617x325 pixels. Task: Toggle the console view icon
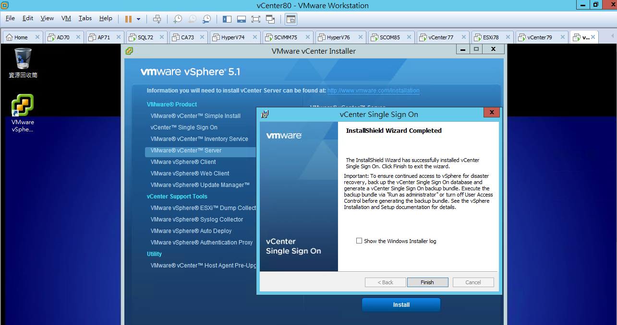click(291, 19)
